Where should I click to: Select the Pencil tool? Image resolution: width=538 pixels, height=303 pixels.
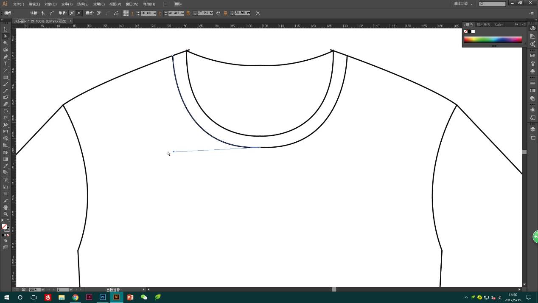(x=6, y=91)
